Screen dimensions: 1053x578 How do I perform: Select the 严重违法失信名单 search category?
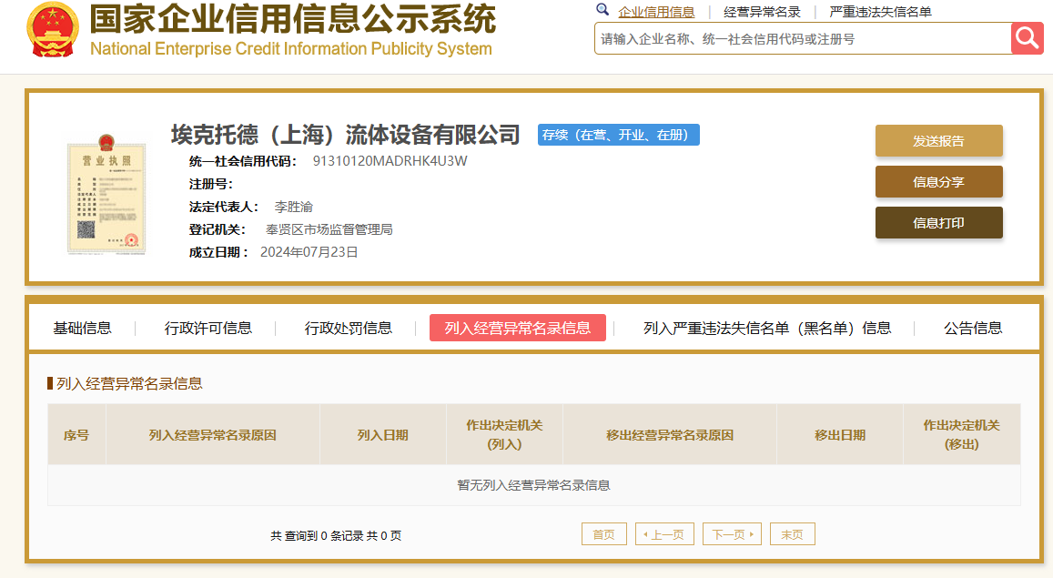click(x=880, y=12)
